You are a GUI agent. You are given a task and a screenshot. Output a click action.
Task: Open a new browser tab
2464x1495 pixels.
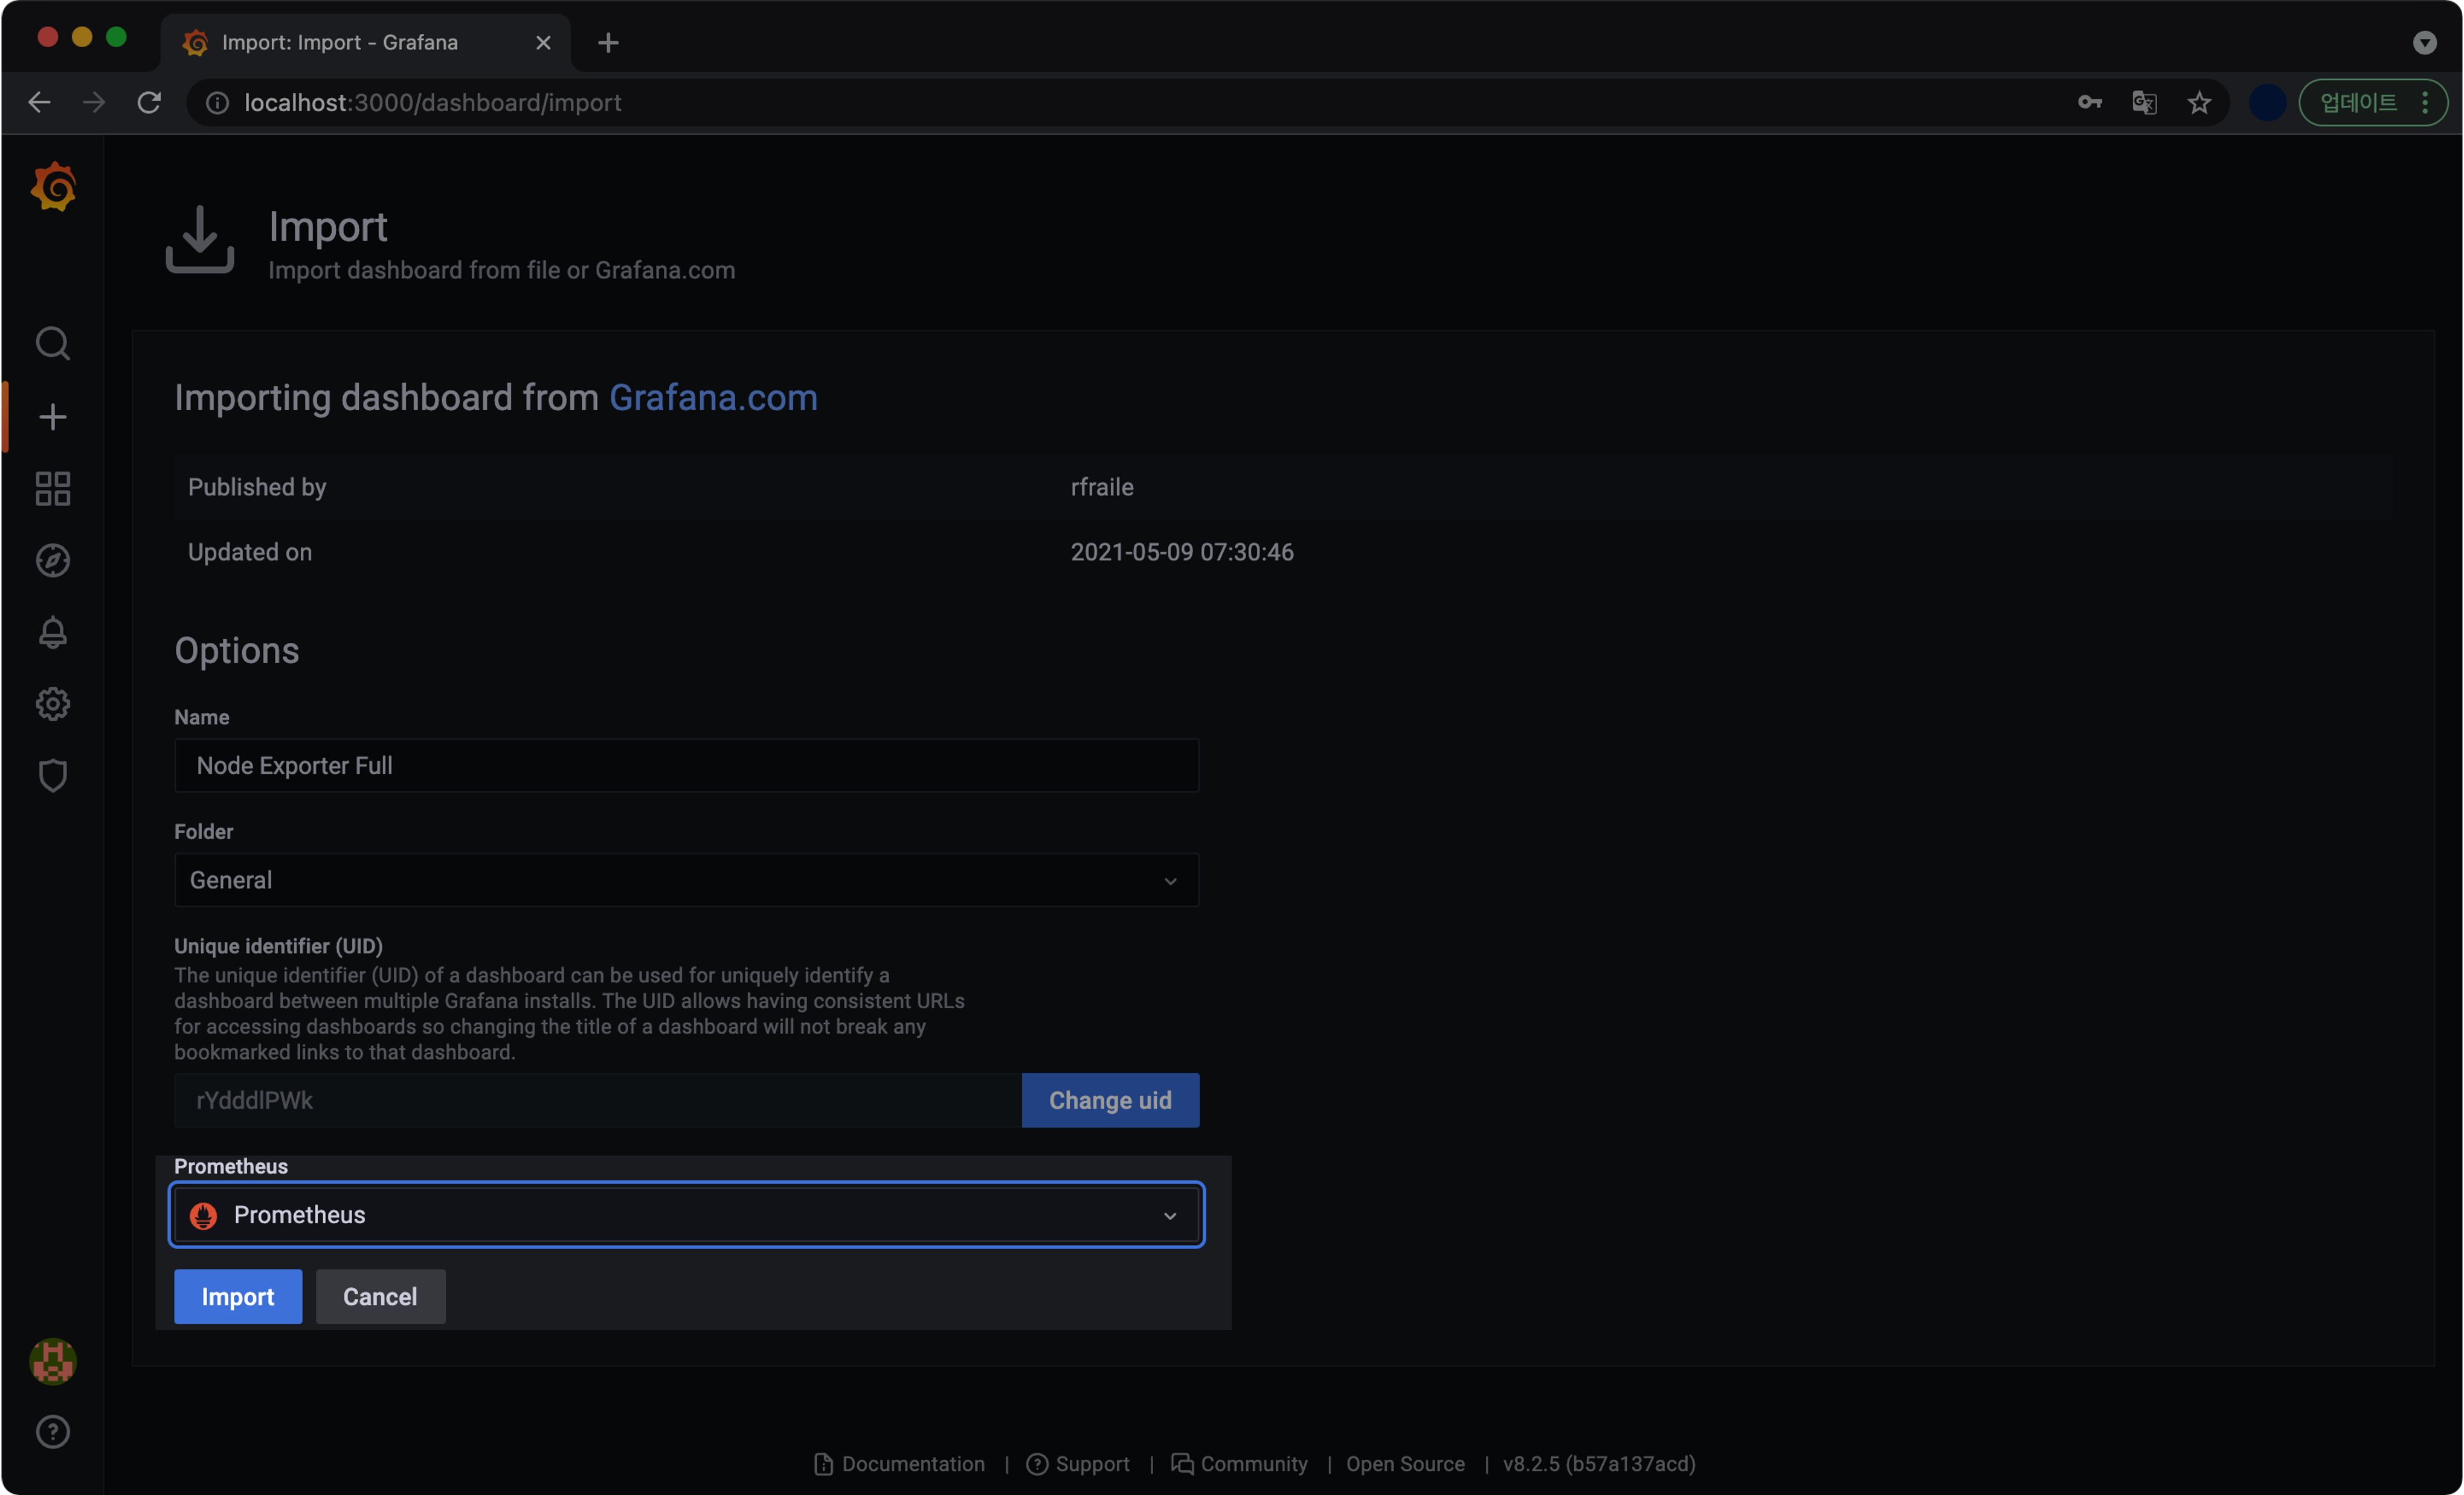click(608, 42)
